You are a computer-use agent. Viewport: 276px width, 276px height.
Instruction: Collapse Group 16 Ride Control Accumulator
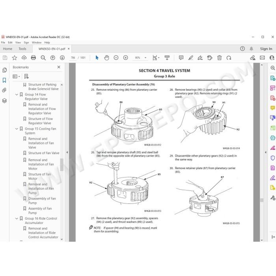coord(17,218)
